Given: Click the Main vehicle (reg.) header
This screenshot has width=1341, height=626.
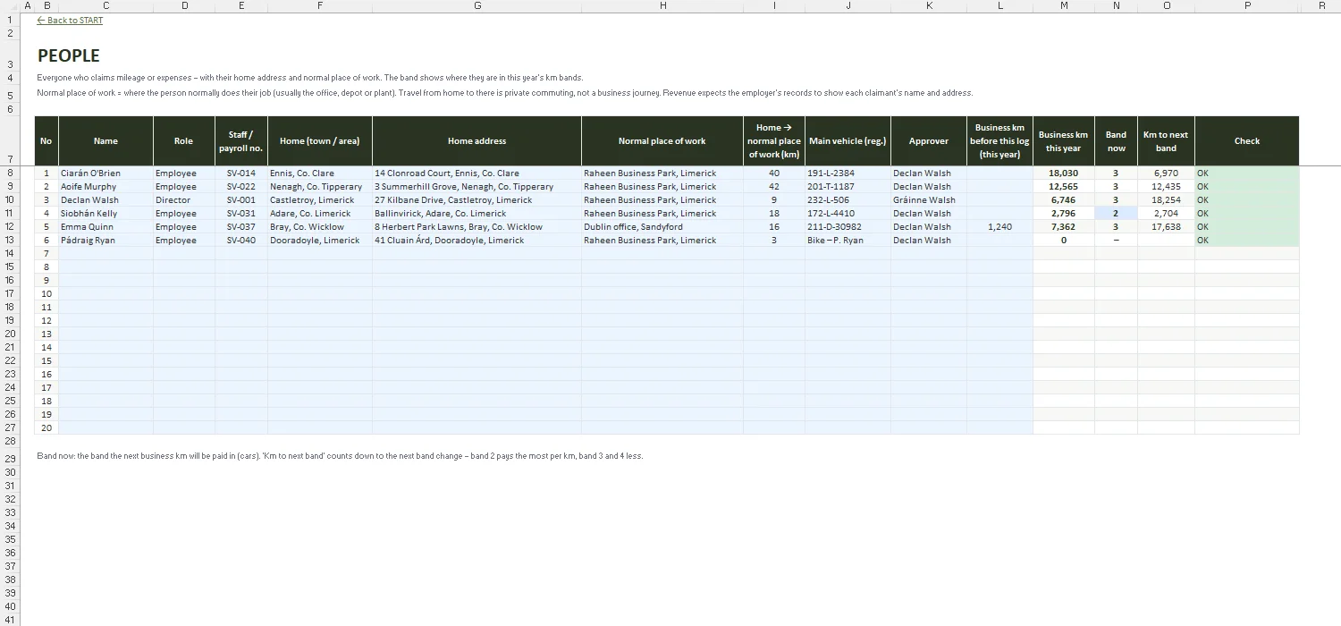Looking at the screenshot, I should [x=848, y=140].
